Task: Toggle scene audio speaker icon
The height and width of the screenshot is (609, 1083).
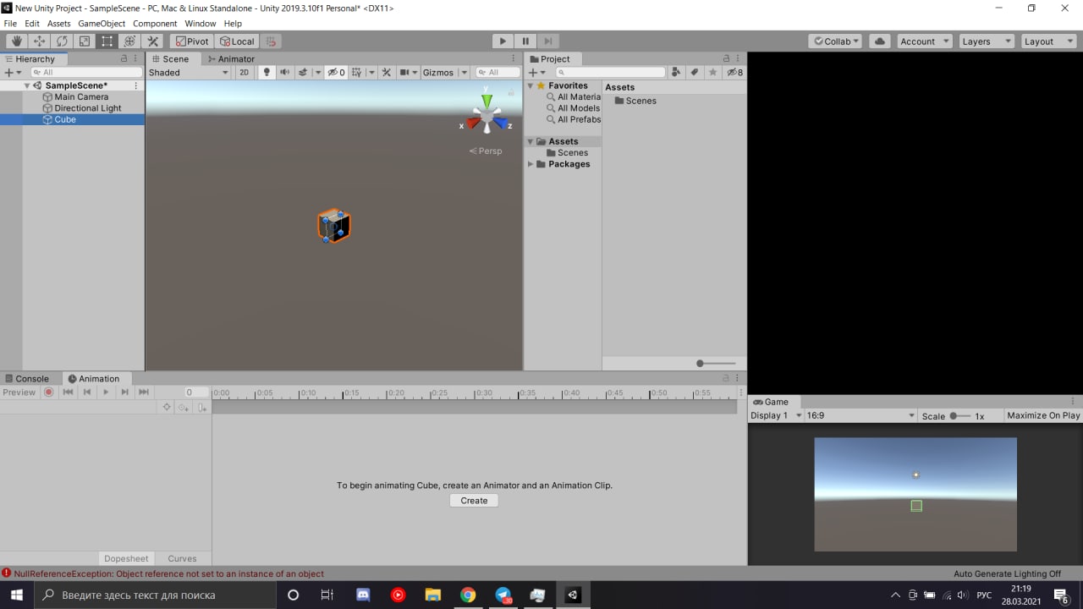Action: point(285,72)
